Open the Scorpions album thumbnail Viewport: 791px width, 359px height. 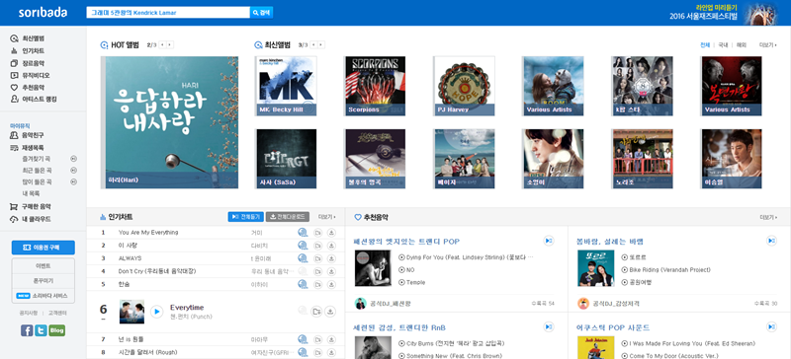pos(375,86)
